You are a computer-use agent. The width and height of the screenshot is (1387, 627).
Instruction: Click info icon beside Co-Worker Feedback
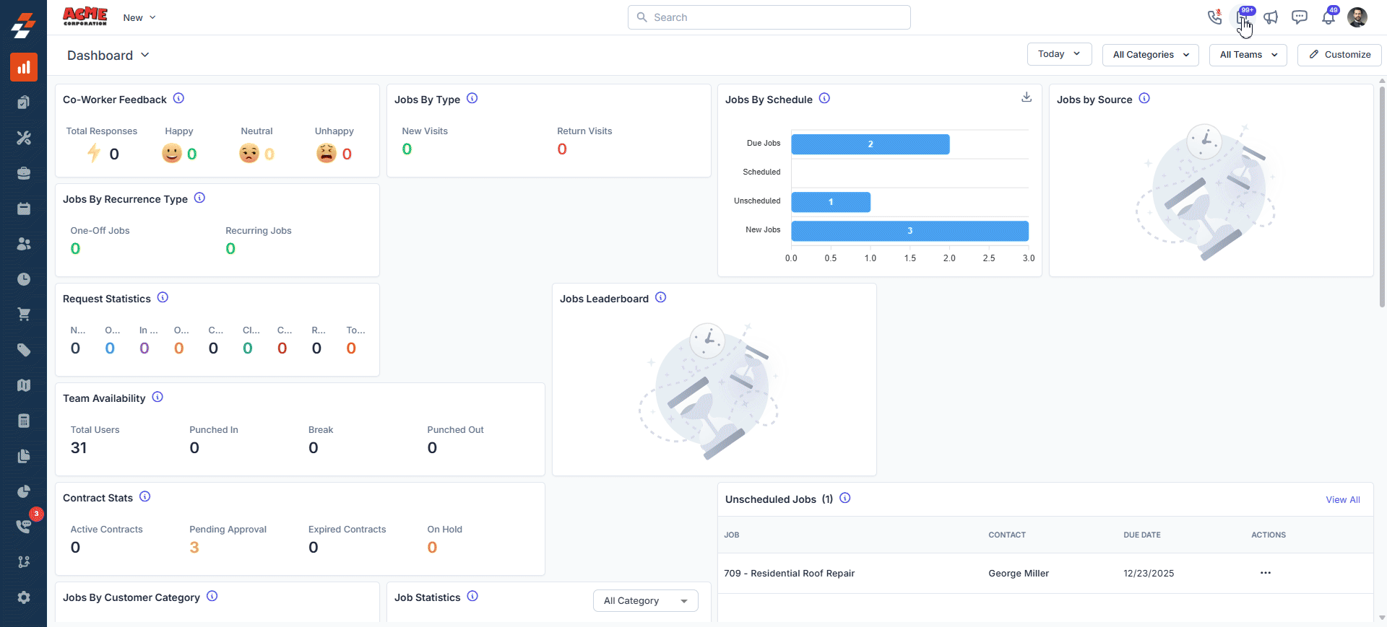pos(179,98)
